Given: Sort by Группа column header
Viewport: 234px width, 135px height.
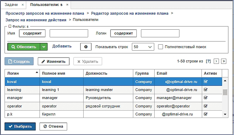Looking at the screenshot, I should pyautogui.click(x=144, y=73).
